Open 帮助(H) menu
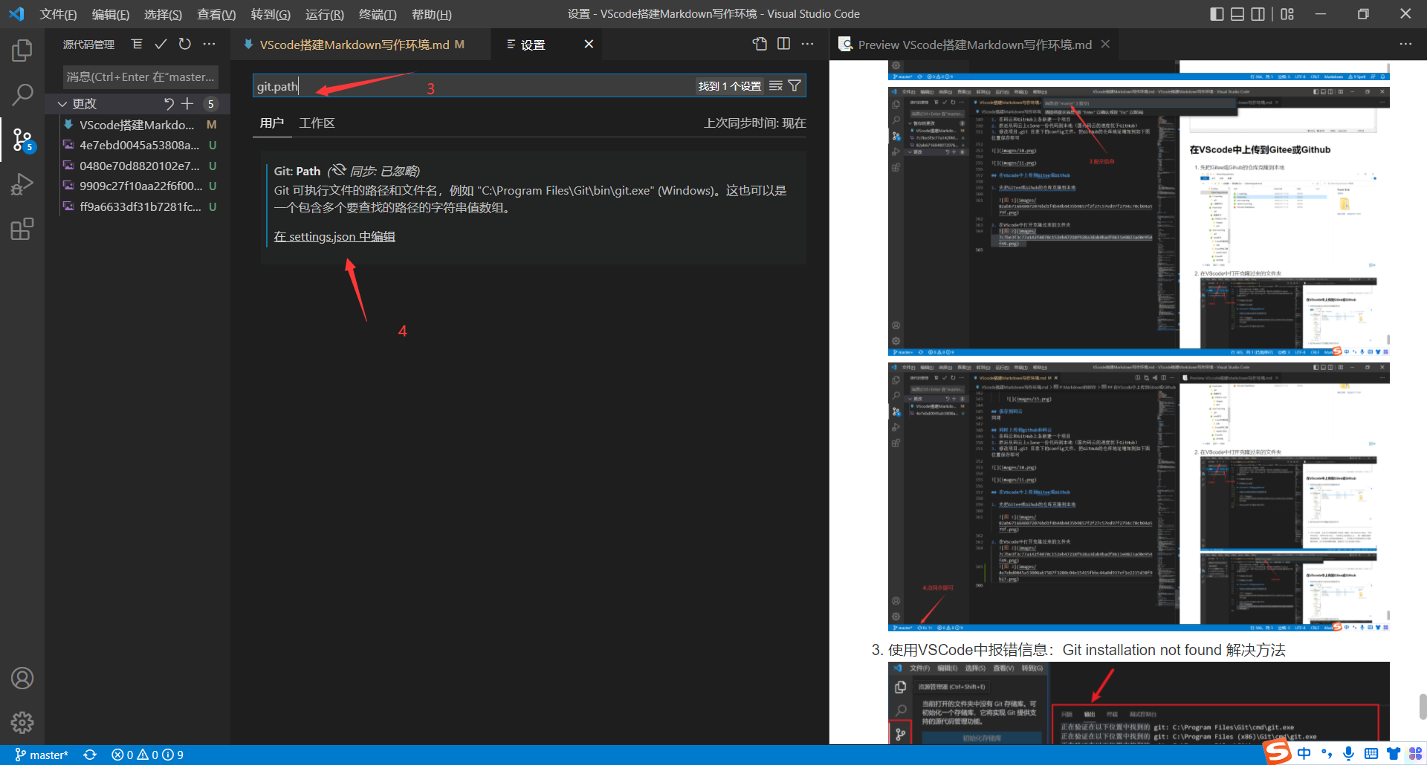This screenshot has width=1427, height=765. [432, 14]
